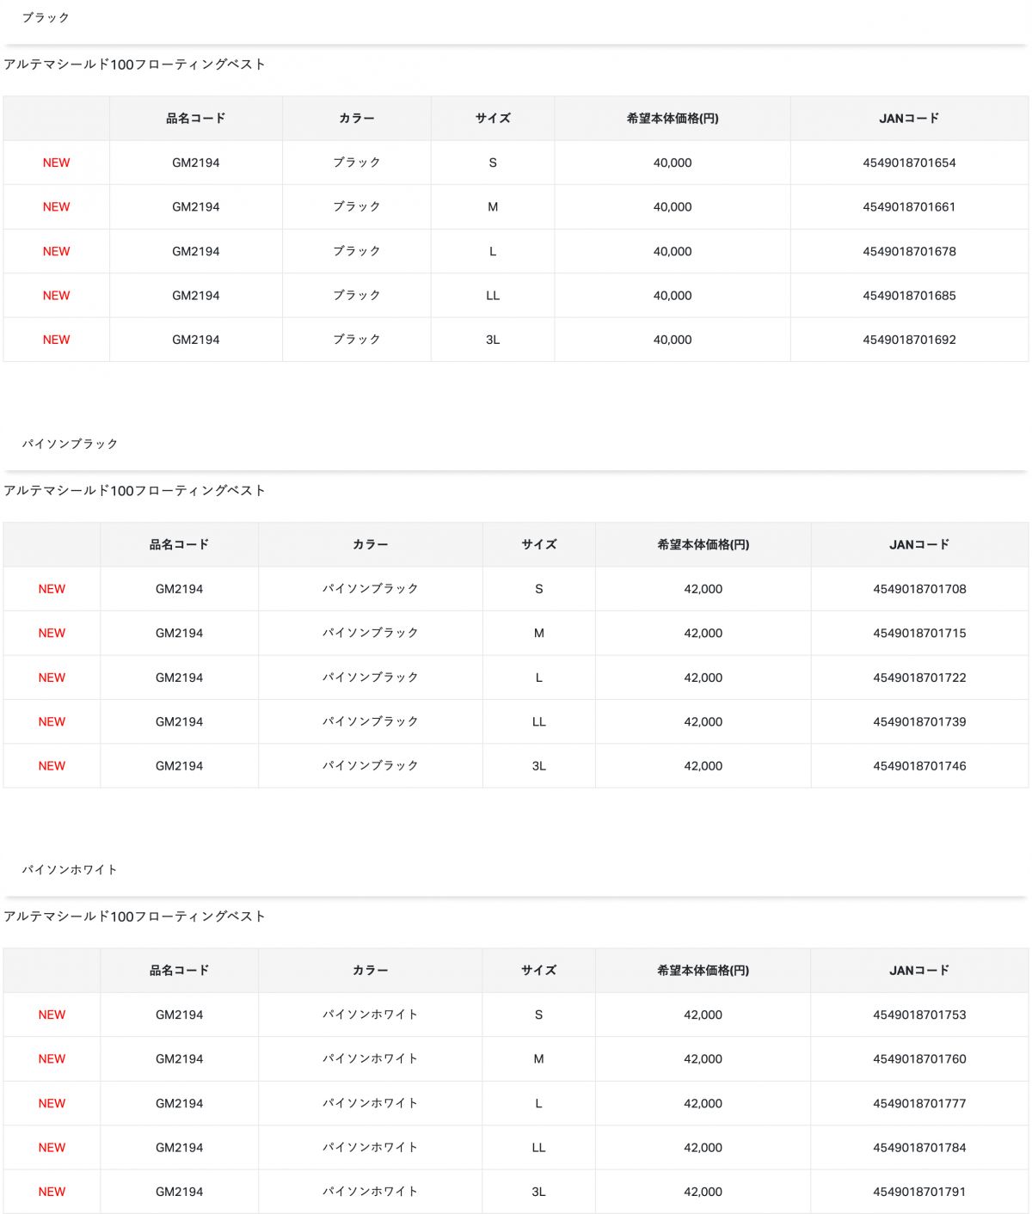Click JAN code 4549018701739
This screenshot has height=1214, width=1032.
click(919, 721)
